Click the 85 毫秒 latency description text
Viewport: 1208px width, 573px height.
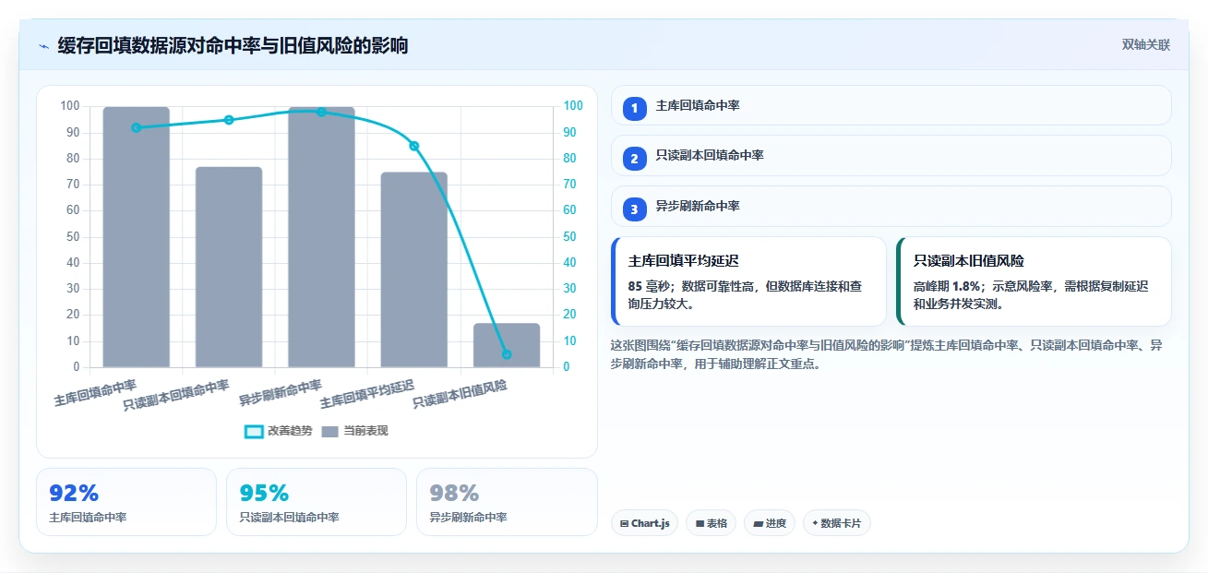pos(744,294)
